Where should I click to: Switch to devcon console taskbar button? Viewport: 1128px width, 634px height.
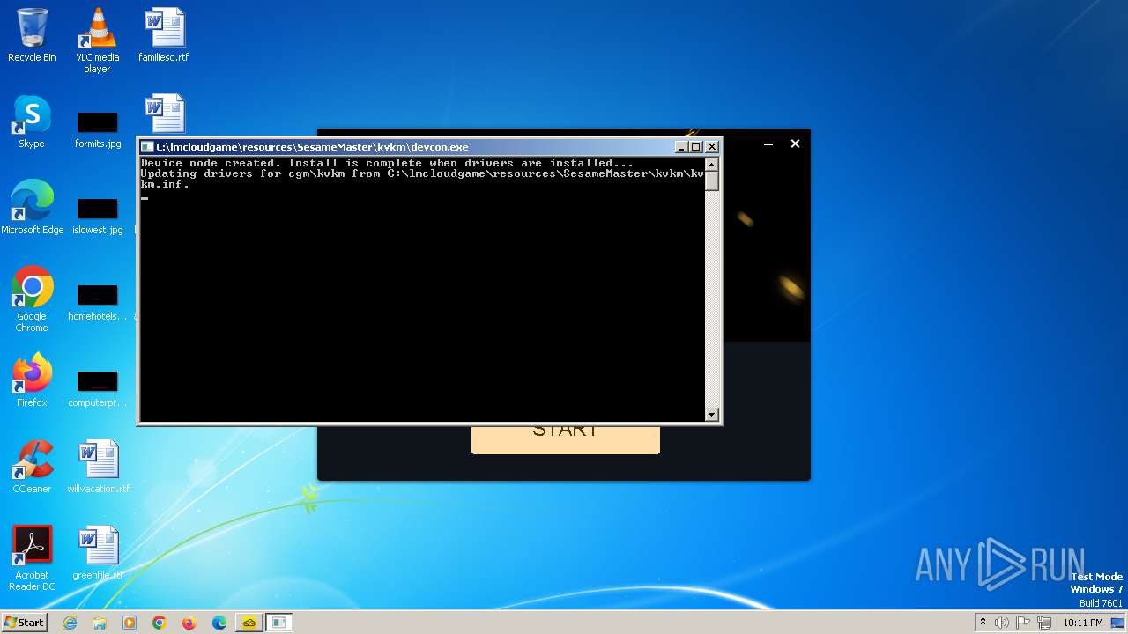279,623
